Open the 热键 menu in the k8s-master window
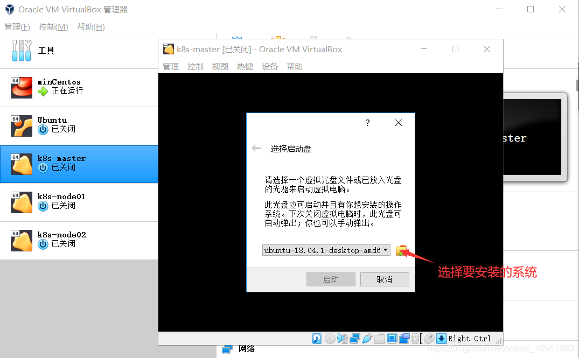579x358 pixels. pyautogui.click(x=245, y=66)
